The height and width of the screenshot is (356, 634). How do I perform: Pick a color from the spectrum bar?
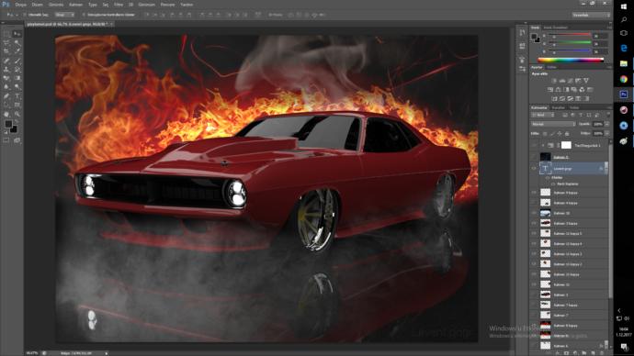pos(570,60)
